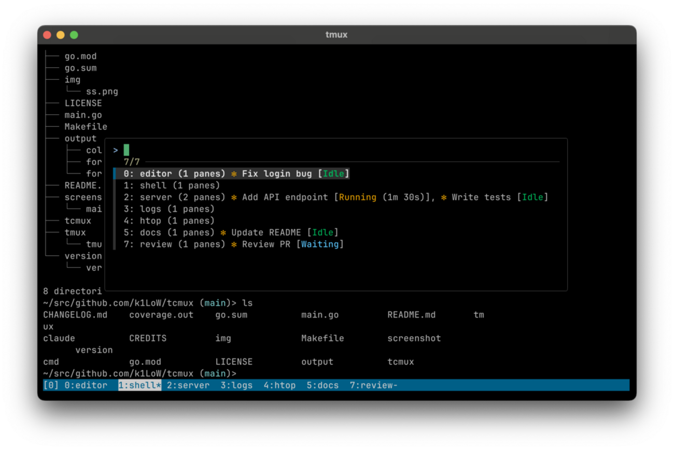Click the Waiting badge on Review PR

(x=320, y=244)
